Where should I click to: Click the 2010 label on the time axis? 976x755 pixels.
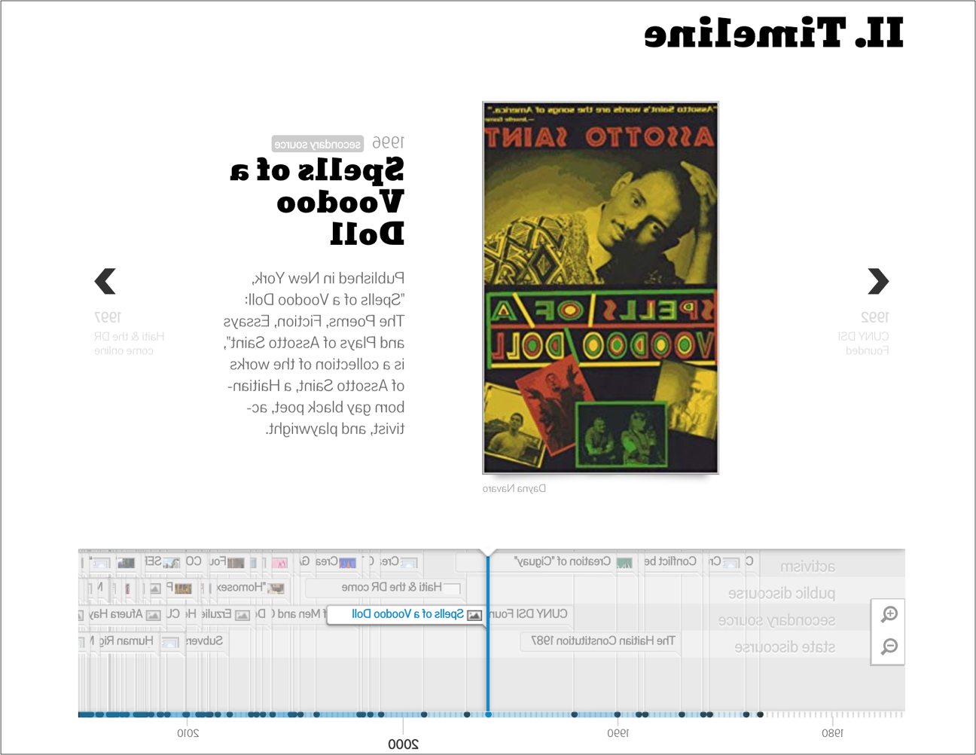188,733
